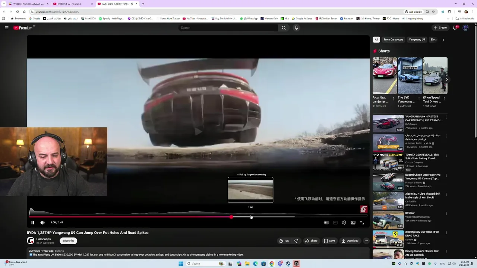Switch to Wheel of Names tab

[29, 4]
